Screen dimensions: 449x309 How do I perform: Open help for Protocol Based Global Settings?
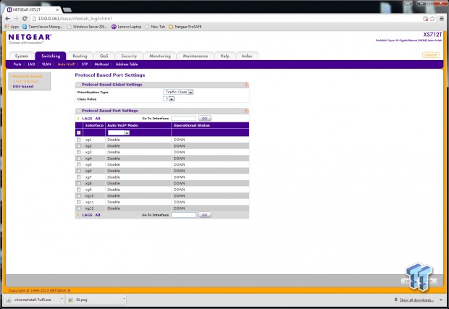tap(246, 85)
